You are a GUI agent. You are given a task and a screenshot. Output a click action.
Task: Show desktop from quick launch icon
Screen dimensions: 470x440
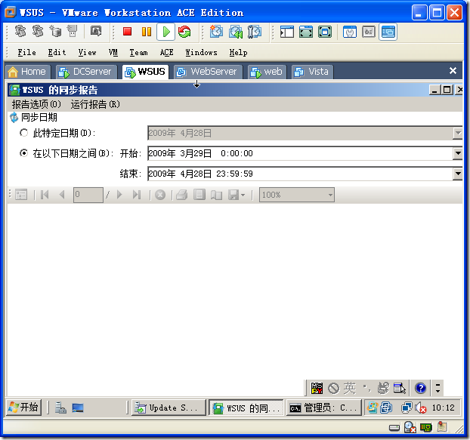tap(78, 408)
